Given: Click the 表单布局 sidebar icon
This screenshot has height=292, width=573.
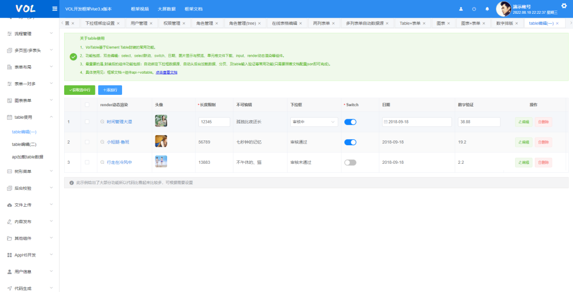Looking at the screenshot, I should [10, 67].
